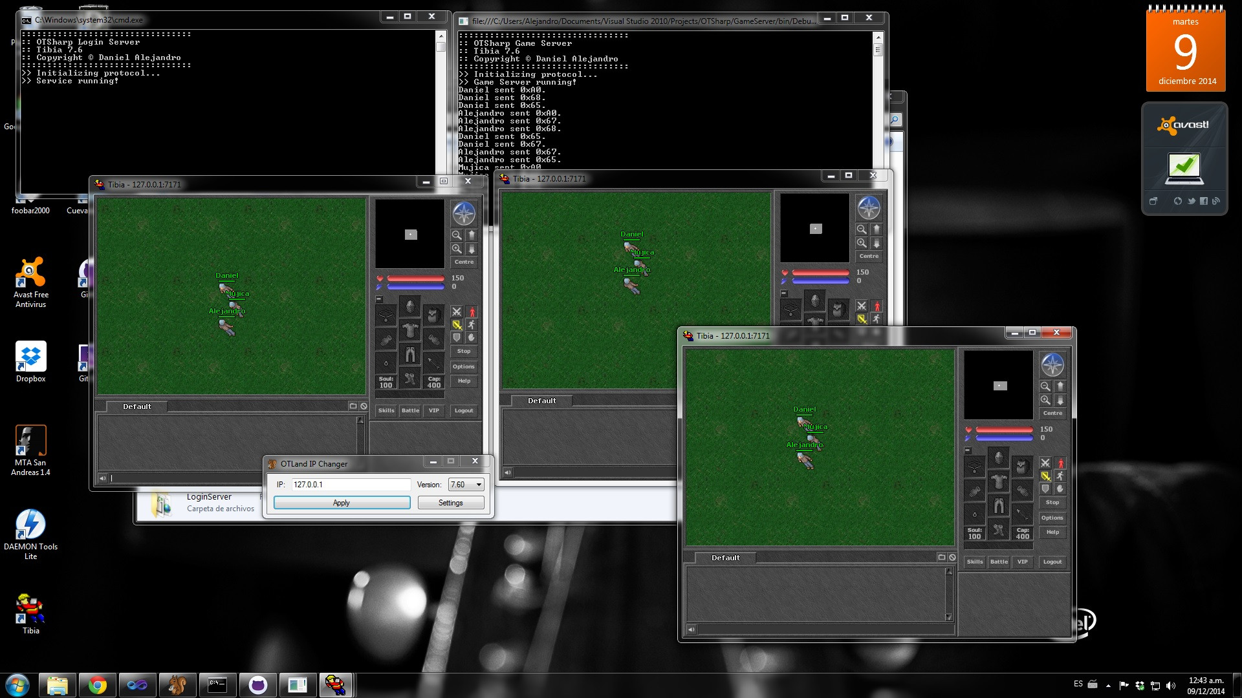This screenshot has width=1242, height=698.
Task: Click the volume icon in the system tray
Action: point(1170,686)
